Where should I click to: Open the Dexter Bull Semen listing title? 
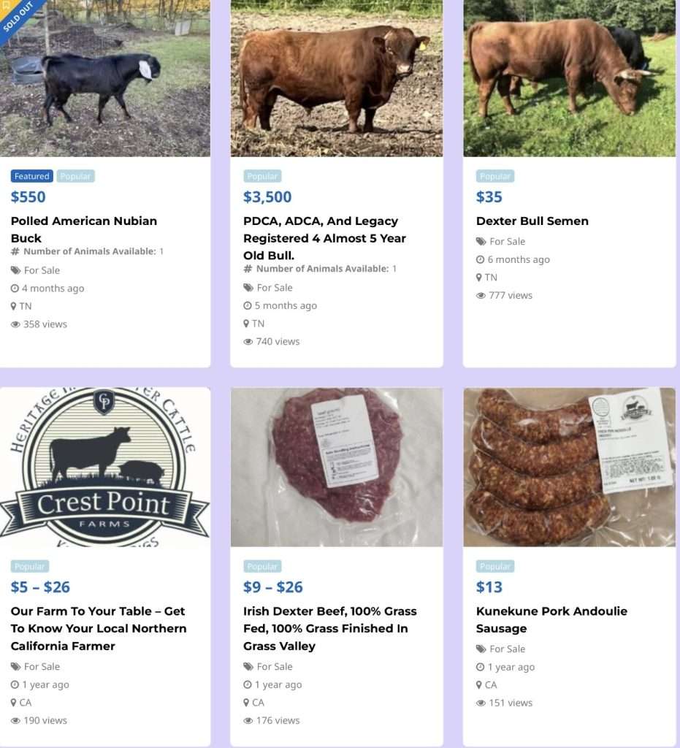[x=532, y=221]
